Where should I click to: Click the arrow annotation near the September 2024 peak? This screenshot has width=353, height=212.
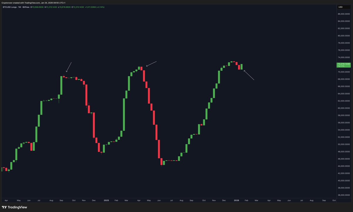pos(69,67)
